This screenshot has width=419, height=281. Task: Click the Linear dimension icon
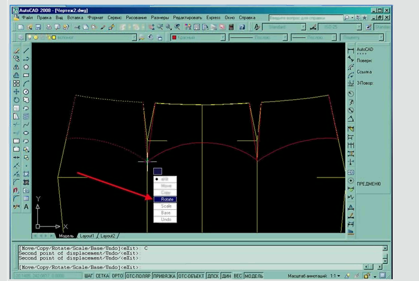pyautogui.click(x=351, y=49)
